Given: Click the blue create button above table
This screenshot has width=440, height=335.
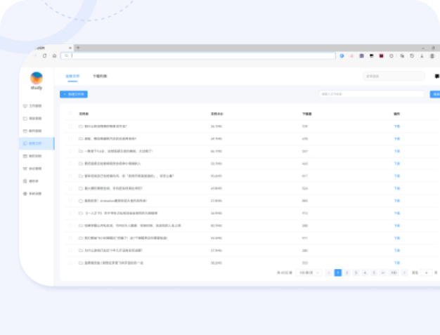Looking at the screenshot, I should pyautogui.click(x=74, y=94).
